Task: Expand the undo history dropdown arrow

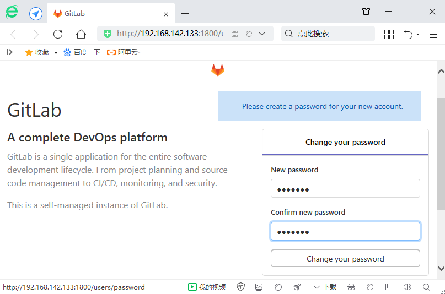Action: [x=418, y=34]
